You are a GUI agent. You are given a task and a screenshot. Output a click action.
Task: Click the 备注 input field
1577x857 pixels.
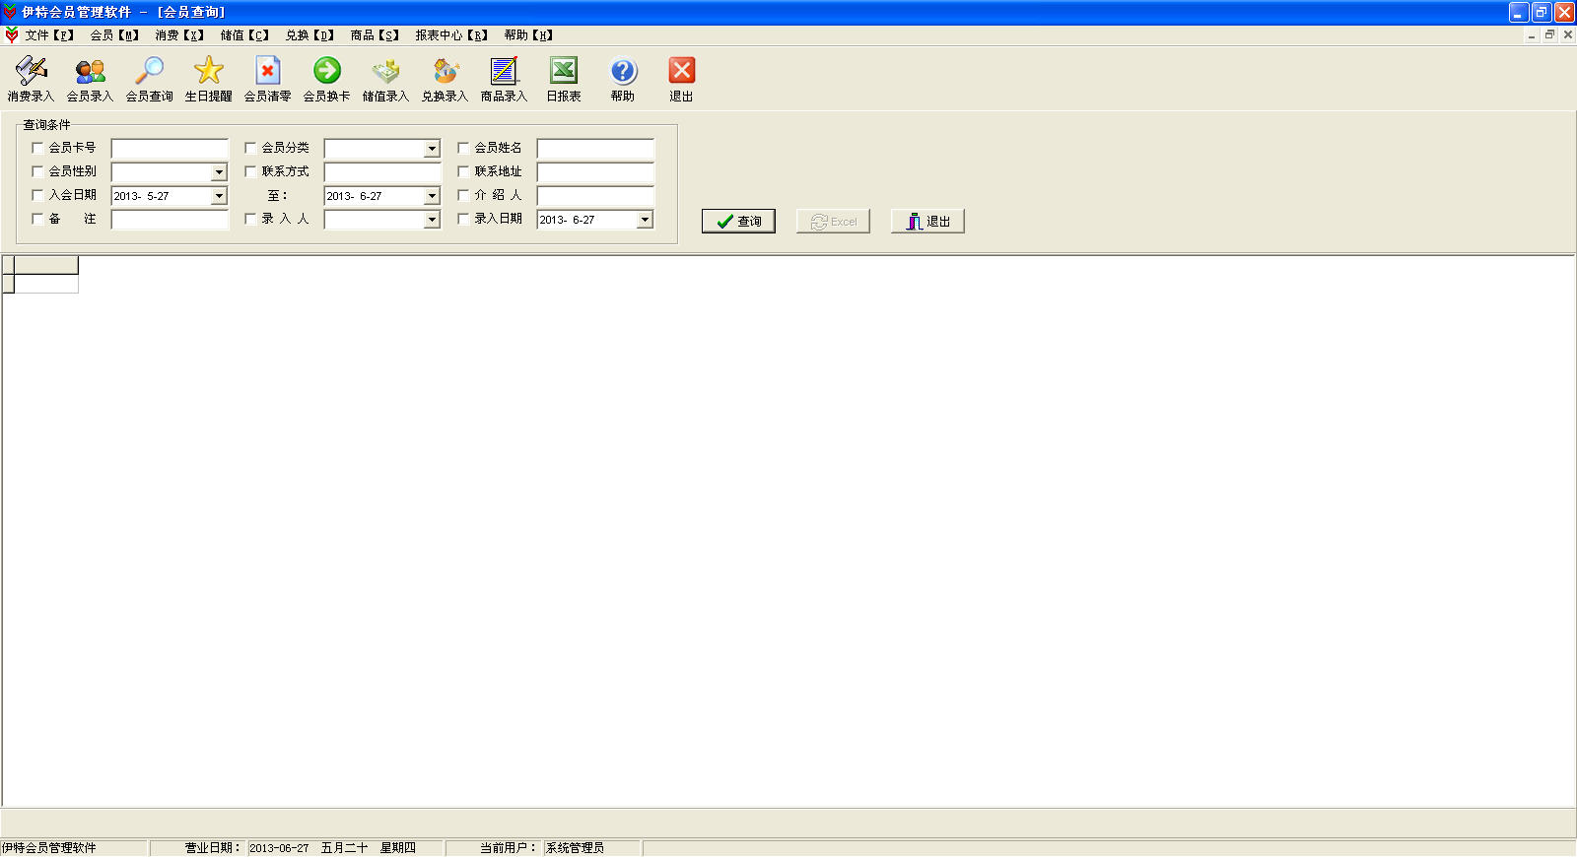coord(170,220)
